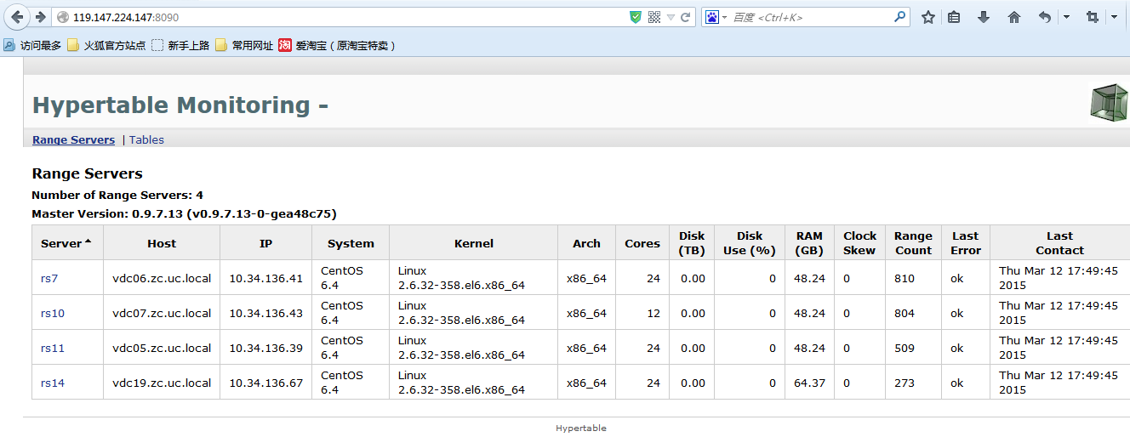
Task: Sort by the Arch column header
Action: tap(586, 243)
